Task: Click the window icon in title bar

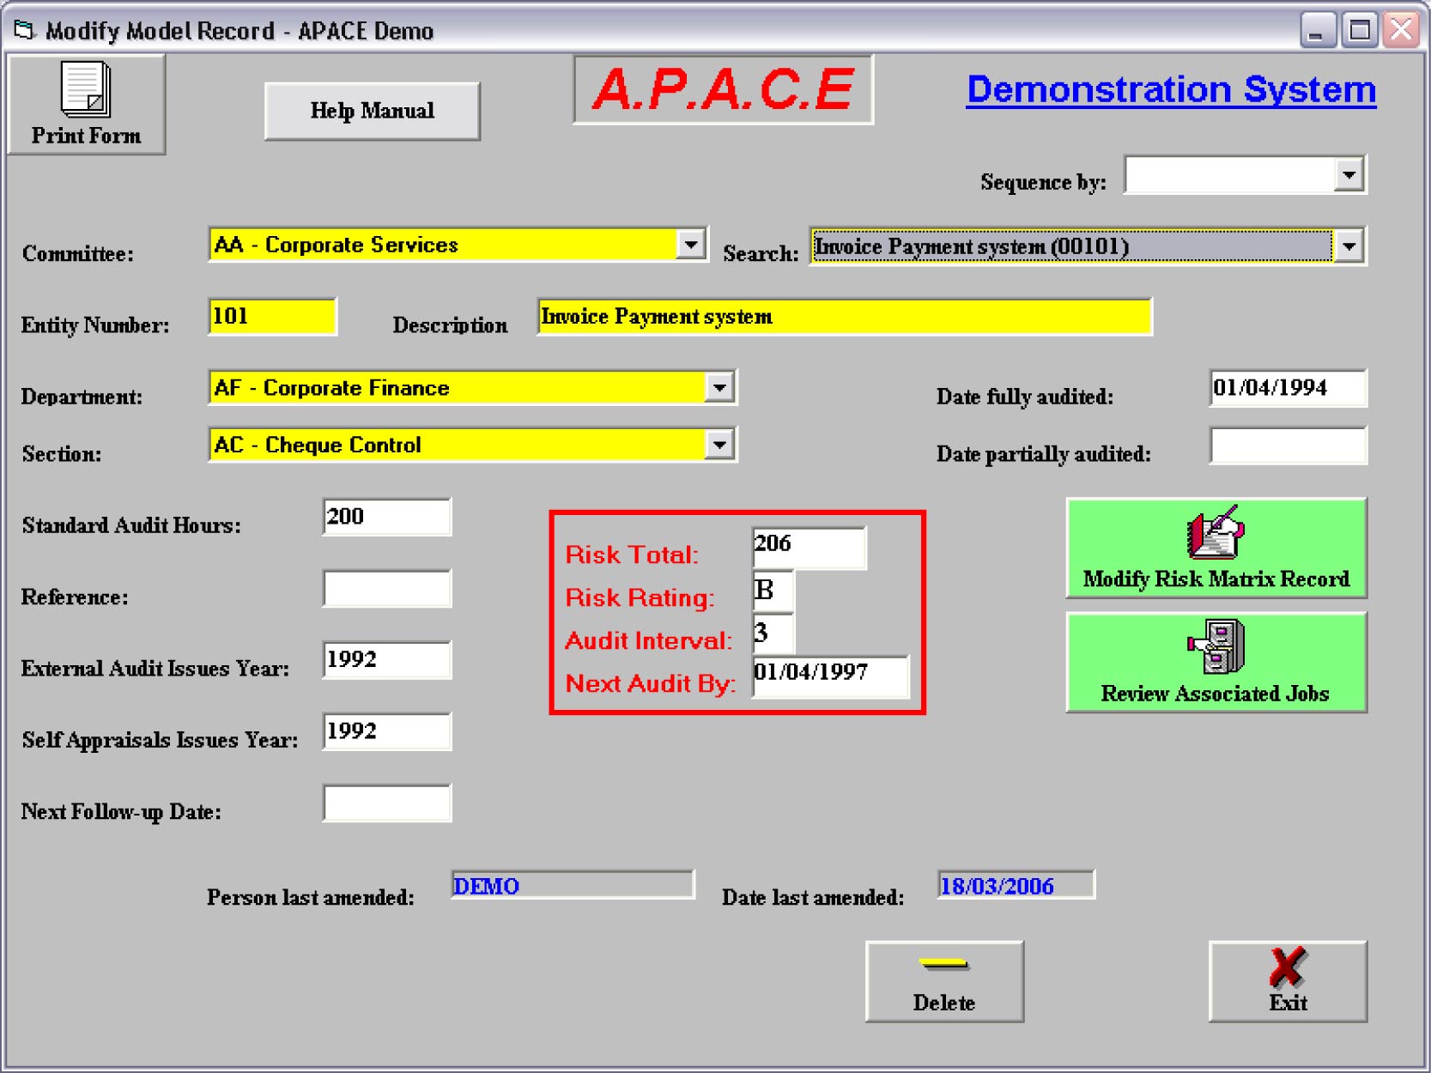Action: 24,31
